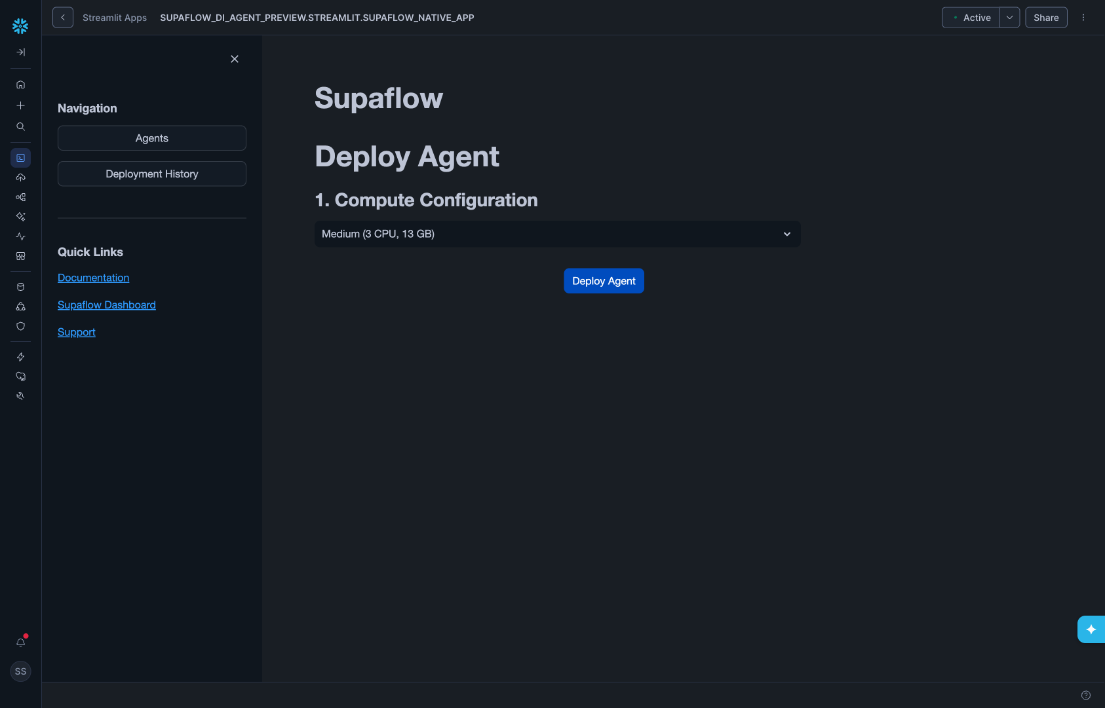Open the database Catalog icon
1105x708 pixels.
pos(20,287)
